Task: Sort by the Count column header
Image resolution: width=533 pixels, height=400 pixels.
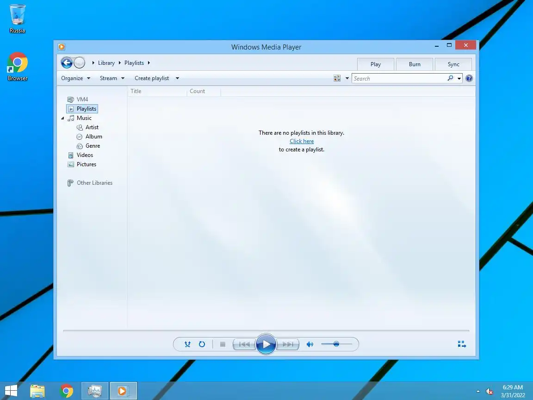Action: click(204, 91)
